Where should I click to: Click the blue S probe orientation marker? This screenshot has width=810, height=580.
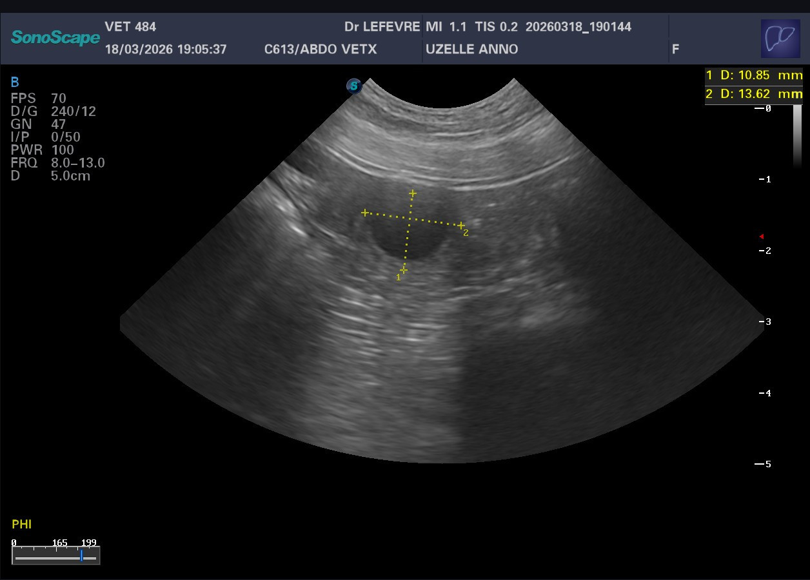353,86
